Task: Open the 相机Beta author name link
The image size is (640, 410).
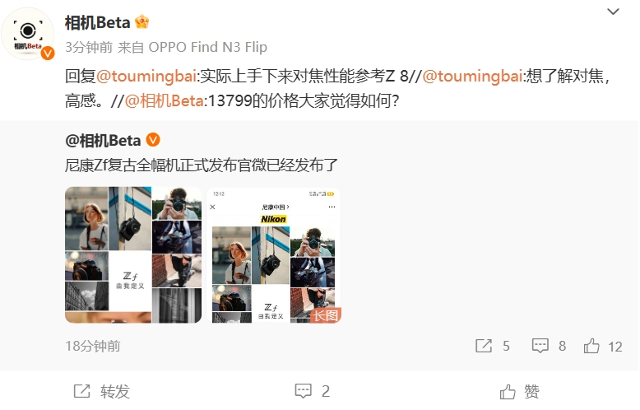Action: (x=98, y=22)
